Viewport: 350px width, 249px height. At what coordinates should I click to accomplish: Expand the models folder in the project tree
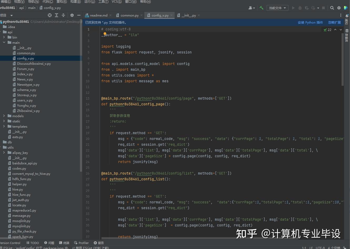tap(4, 116)
